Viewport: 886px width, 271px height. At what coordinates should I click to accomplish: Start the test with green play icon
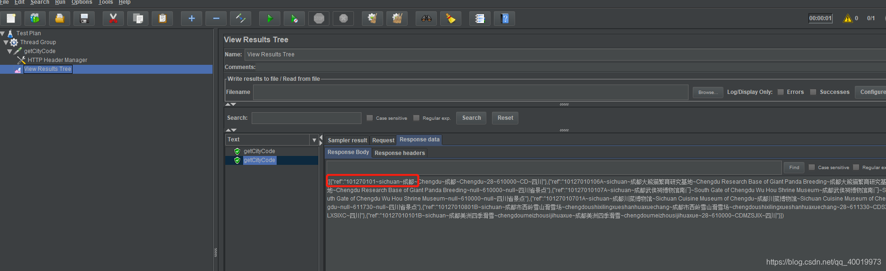270,18
